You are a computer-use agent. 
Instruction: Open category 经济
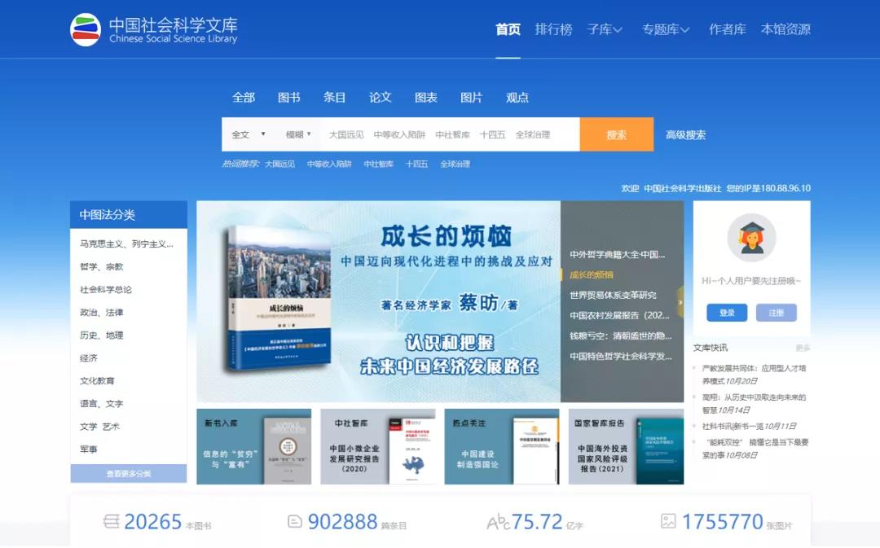coord(89,357)
